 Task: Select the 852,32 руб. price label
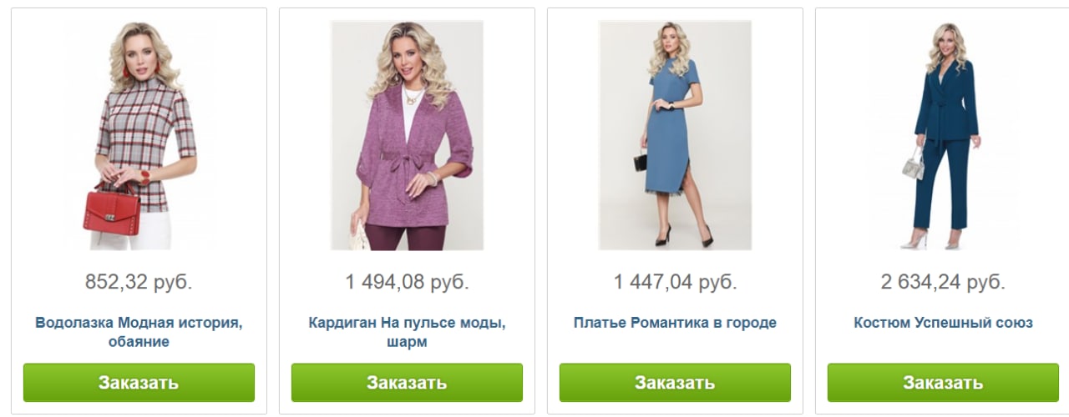[x=139, y=282]
